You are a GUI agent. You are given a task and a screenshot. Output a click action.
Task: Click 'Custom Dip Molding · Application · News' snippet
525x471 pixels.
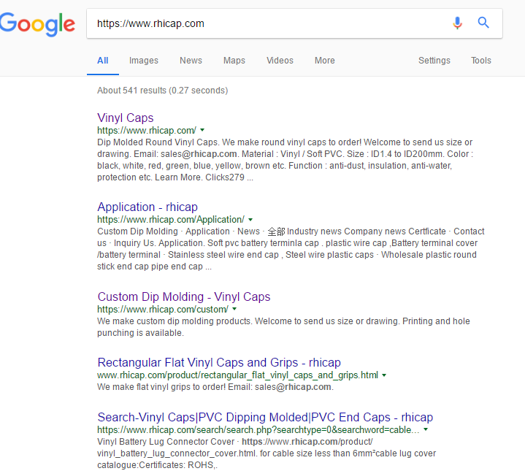[x=291, y=249]
